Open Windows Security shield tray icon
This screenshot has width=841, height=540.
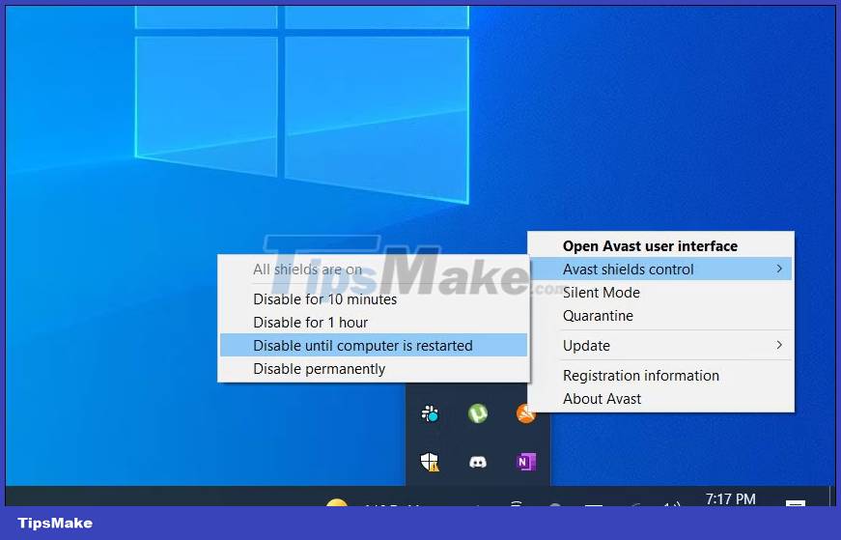[430, 462]
